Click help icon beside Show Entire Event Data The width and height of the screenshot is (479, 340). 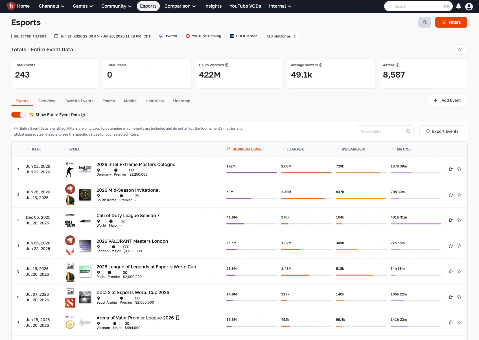(x=83, y=115)
